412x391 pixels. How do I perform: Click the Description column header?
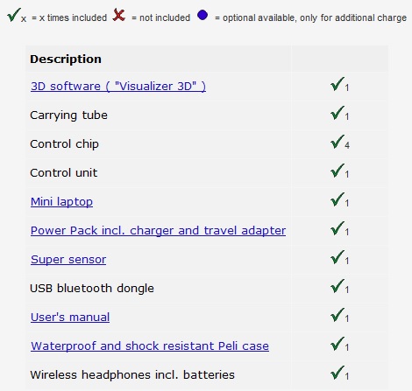coord(66,59)
